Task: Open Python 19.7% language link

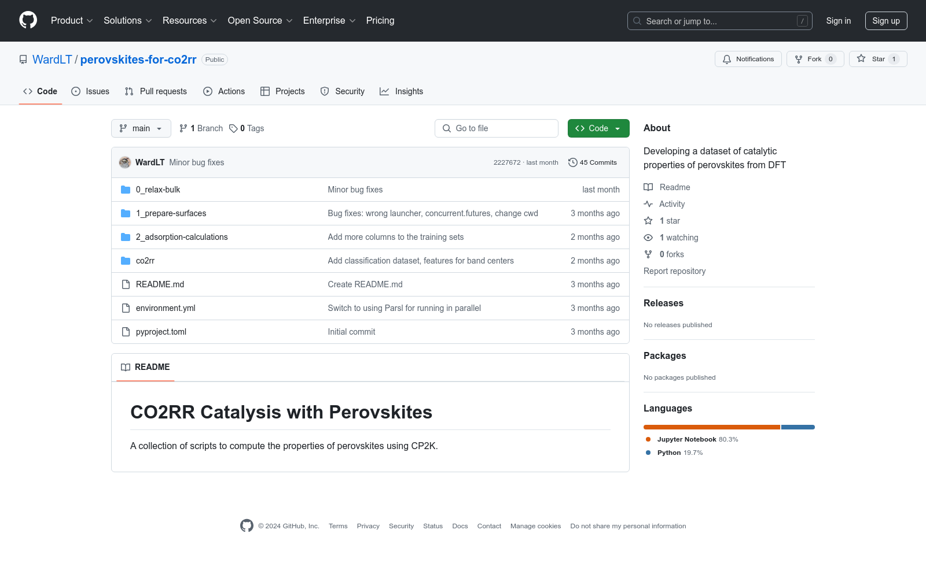Action: pos(674,453)
